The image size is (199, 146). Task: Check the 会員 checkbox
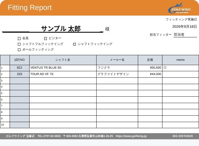click(x=19, y=39)
